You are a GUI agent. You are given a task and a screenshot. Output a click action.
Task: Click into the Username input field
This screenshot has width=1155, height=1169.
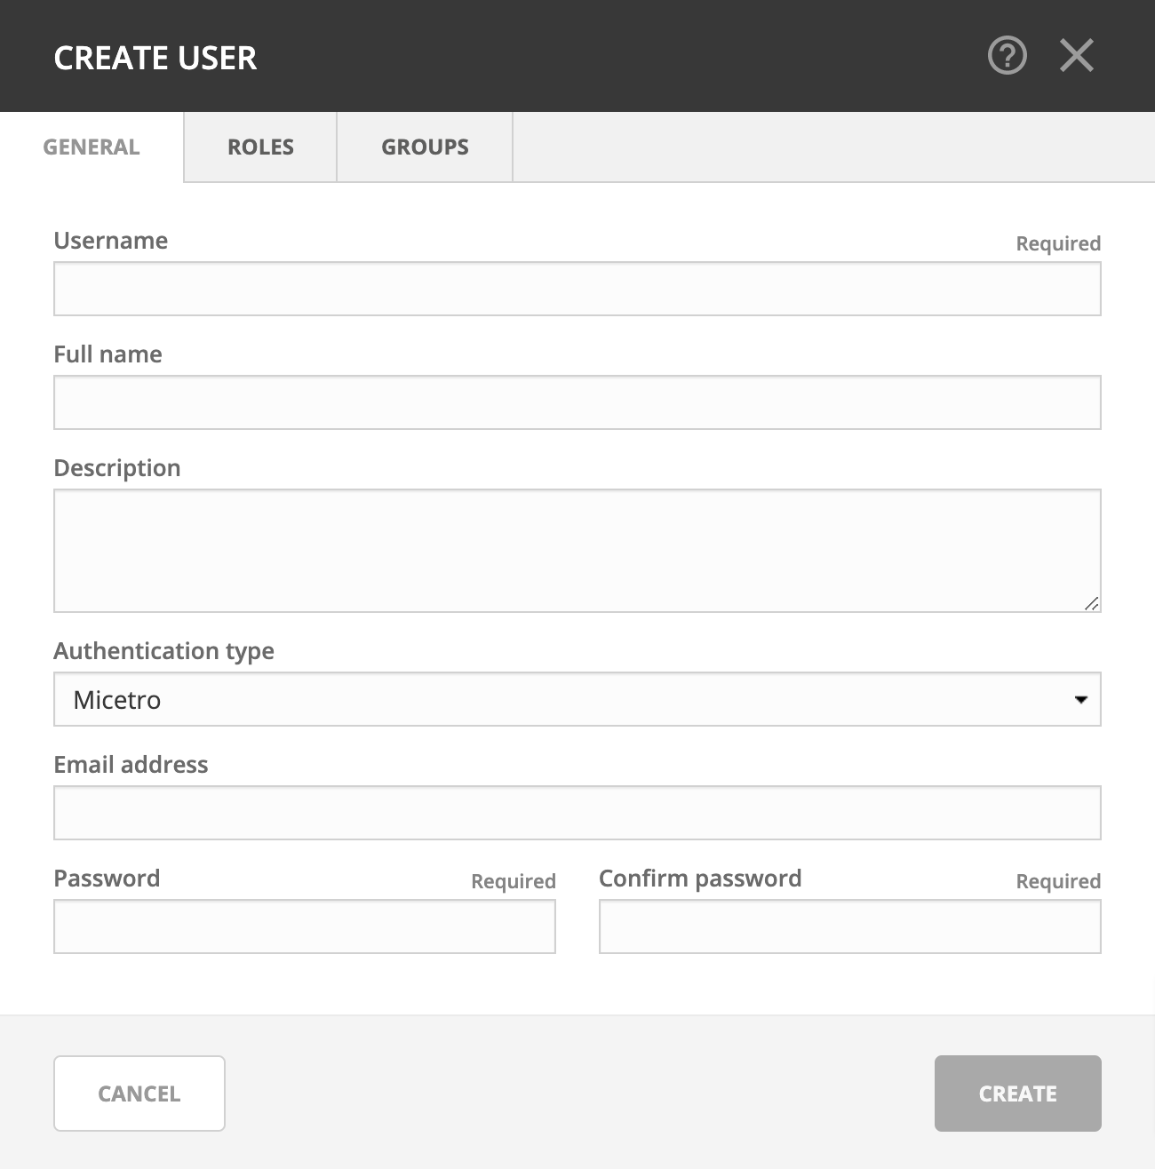[x=577, y=289]
